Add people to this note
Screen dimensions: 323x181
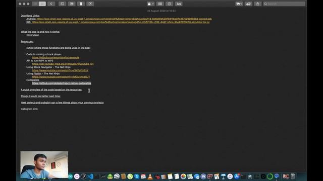248,4
